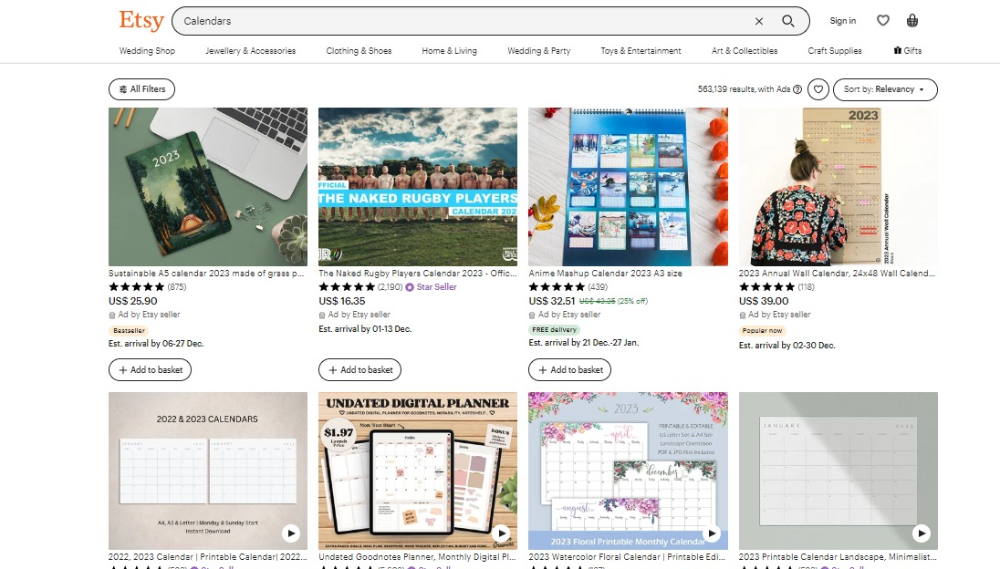This screenshot has width=1000, height=569.
Task: Add Anime Mashup Calendar to basket
Action: [x=569, y=369]
